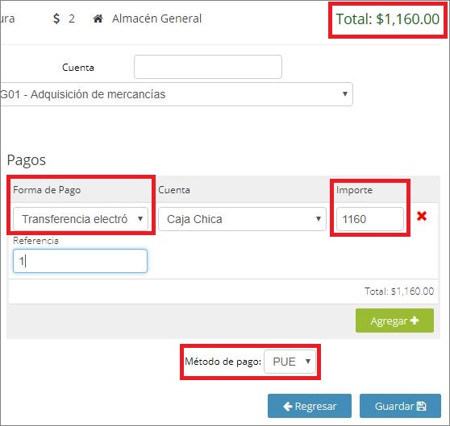
Task: Click the green Total $1,160.00 header
Action: click(387, 19)
